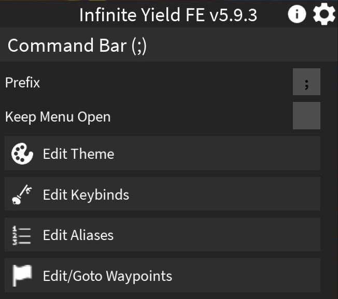Click the Prefix label

[23, 82]
